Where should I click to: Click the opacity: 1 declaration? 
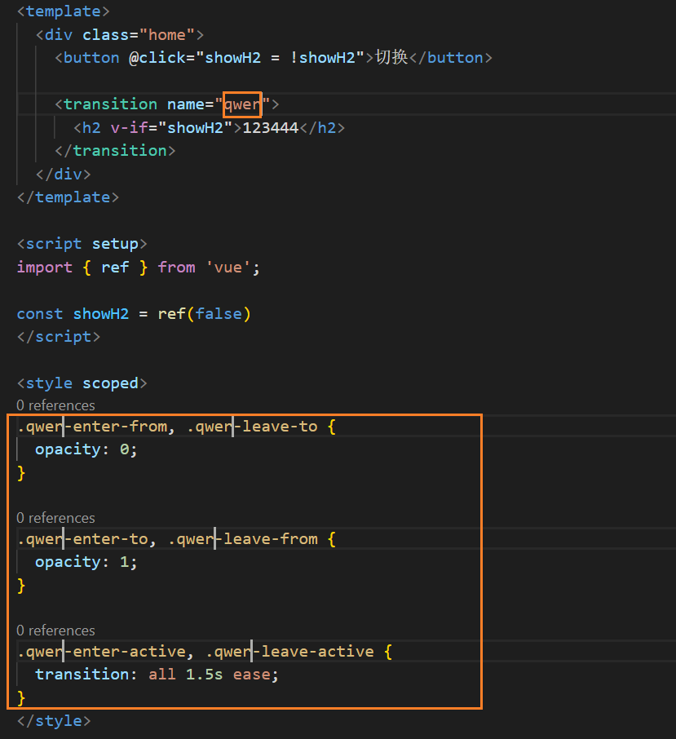click(86, 562)
